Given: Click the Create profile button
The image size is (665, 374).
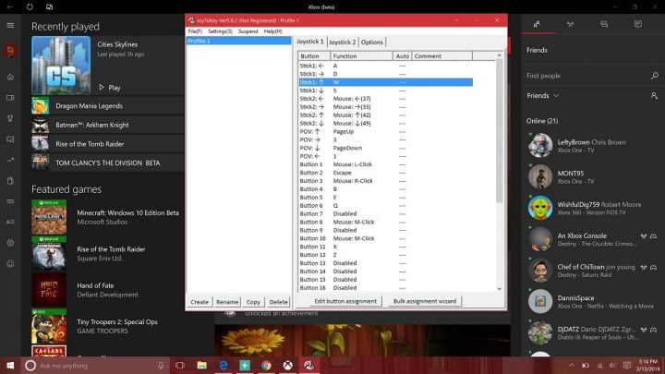Looking at the screenshot, I should point(199,302).
